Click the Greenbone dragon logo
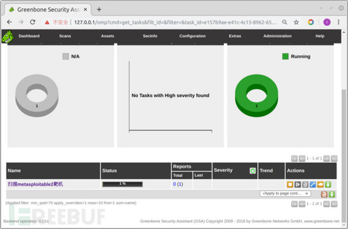 [x=8, y=37]
